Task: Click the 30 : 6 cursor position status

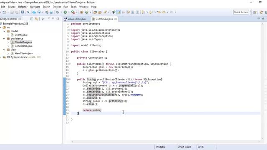Action: coord(201,147)
